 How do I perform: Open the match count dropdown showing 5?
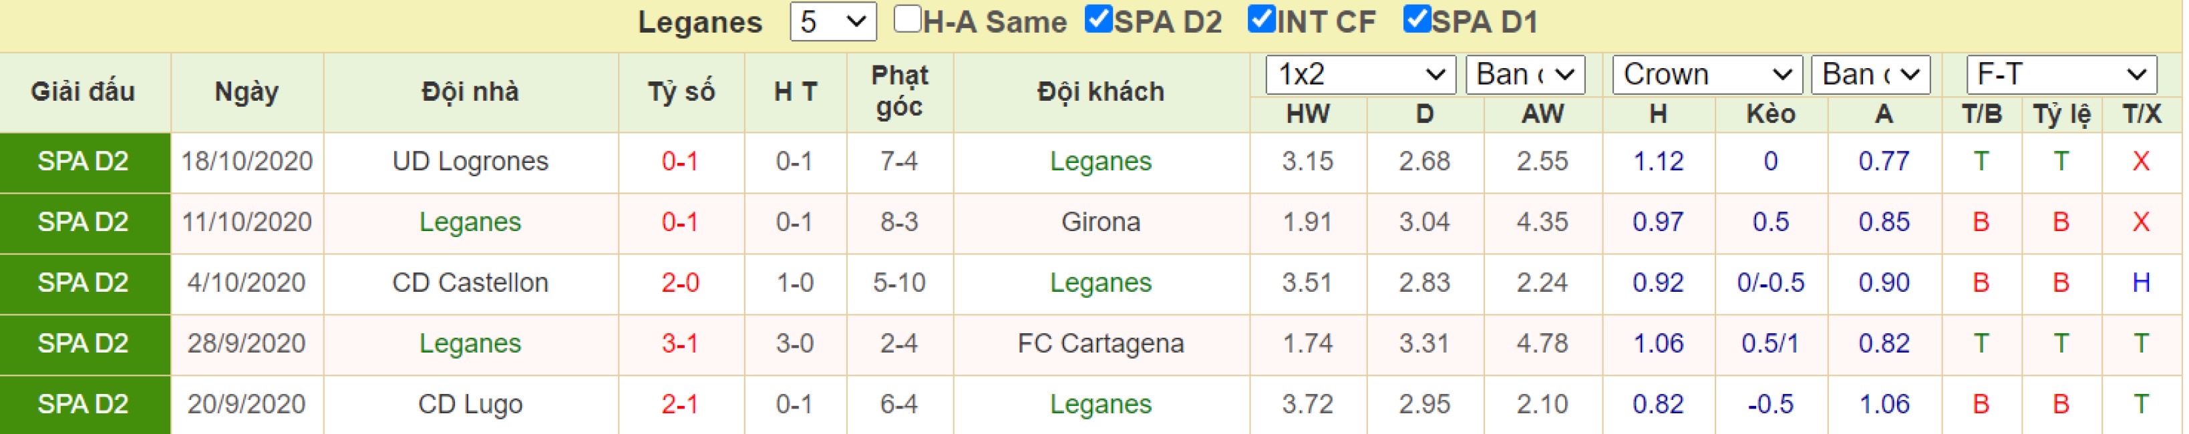click(x=833, y=22)
